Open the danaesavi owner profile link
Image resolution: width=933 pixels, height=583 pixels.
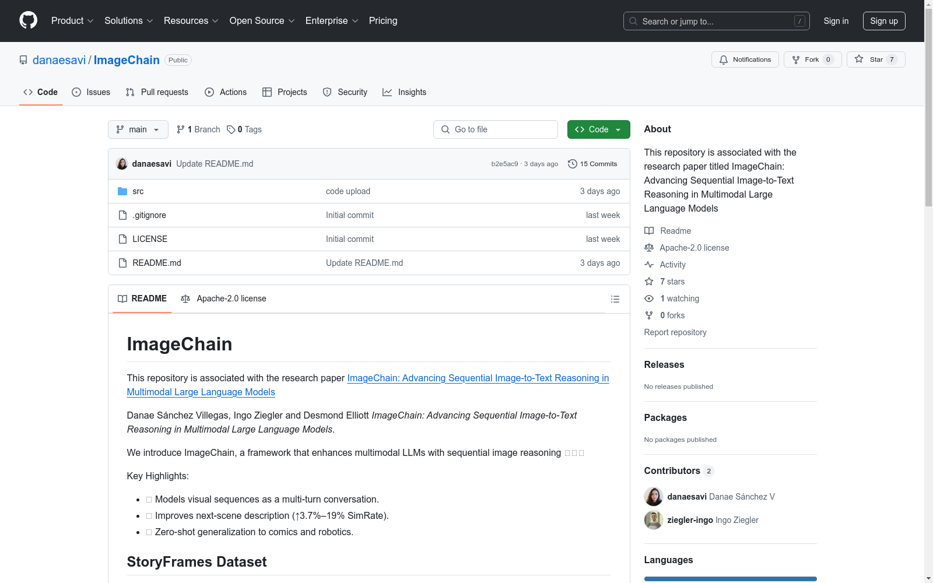point(59,60)
